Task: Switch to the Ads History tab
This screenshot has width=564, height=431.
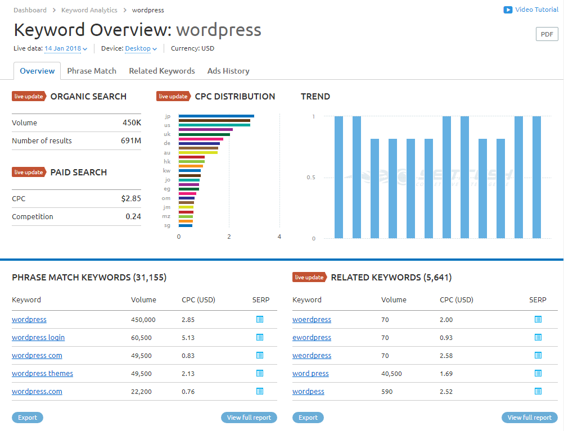Action: click(228, 71)
